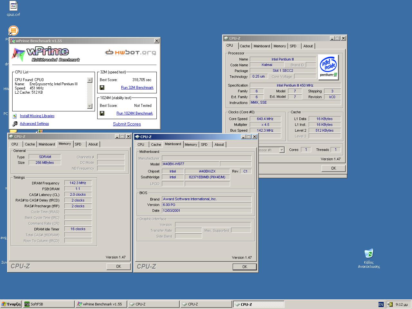The image size is (412, 309).
Task: Click the orange round shortcut icon on desktop
Action: click(13, 31)
